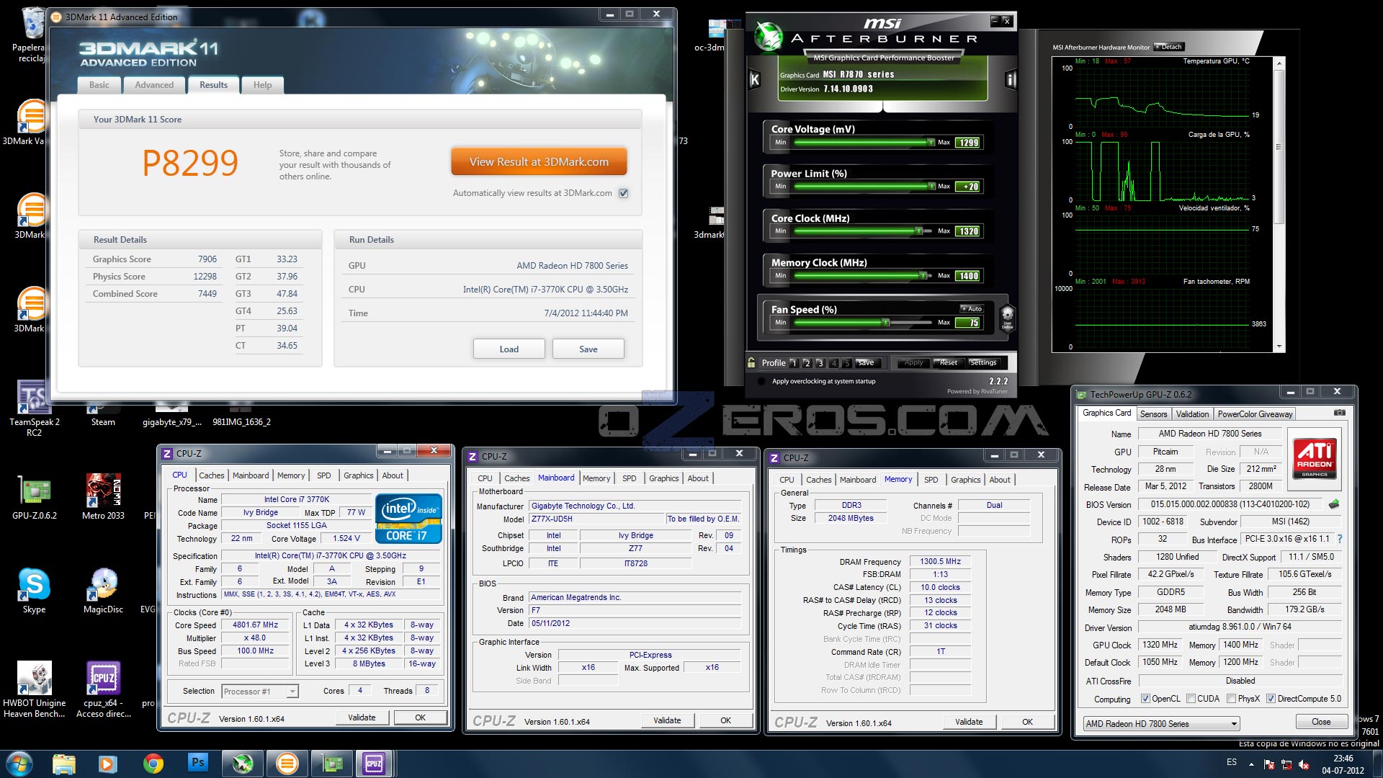The height and width of the screenshot is (778, 1383).
Task: Toggle the Auto fan speed button
Action: [971, 308]
